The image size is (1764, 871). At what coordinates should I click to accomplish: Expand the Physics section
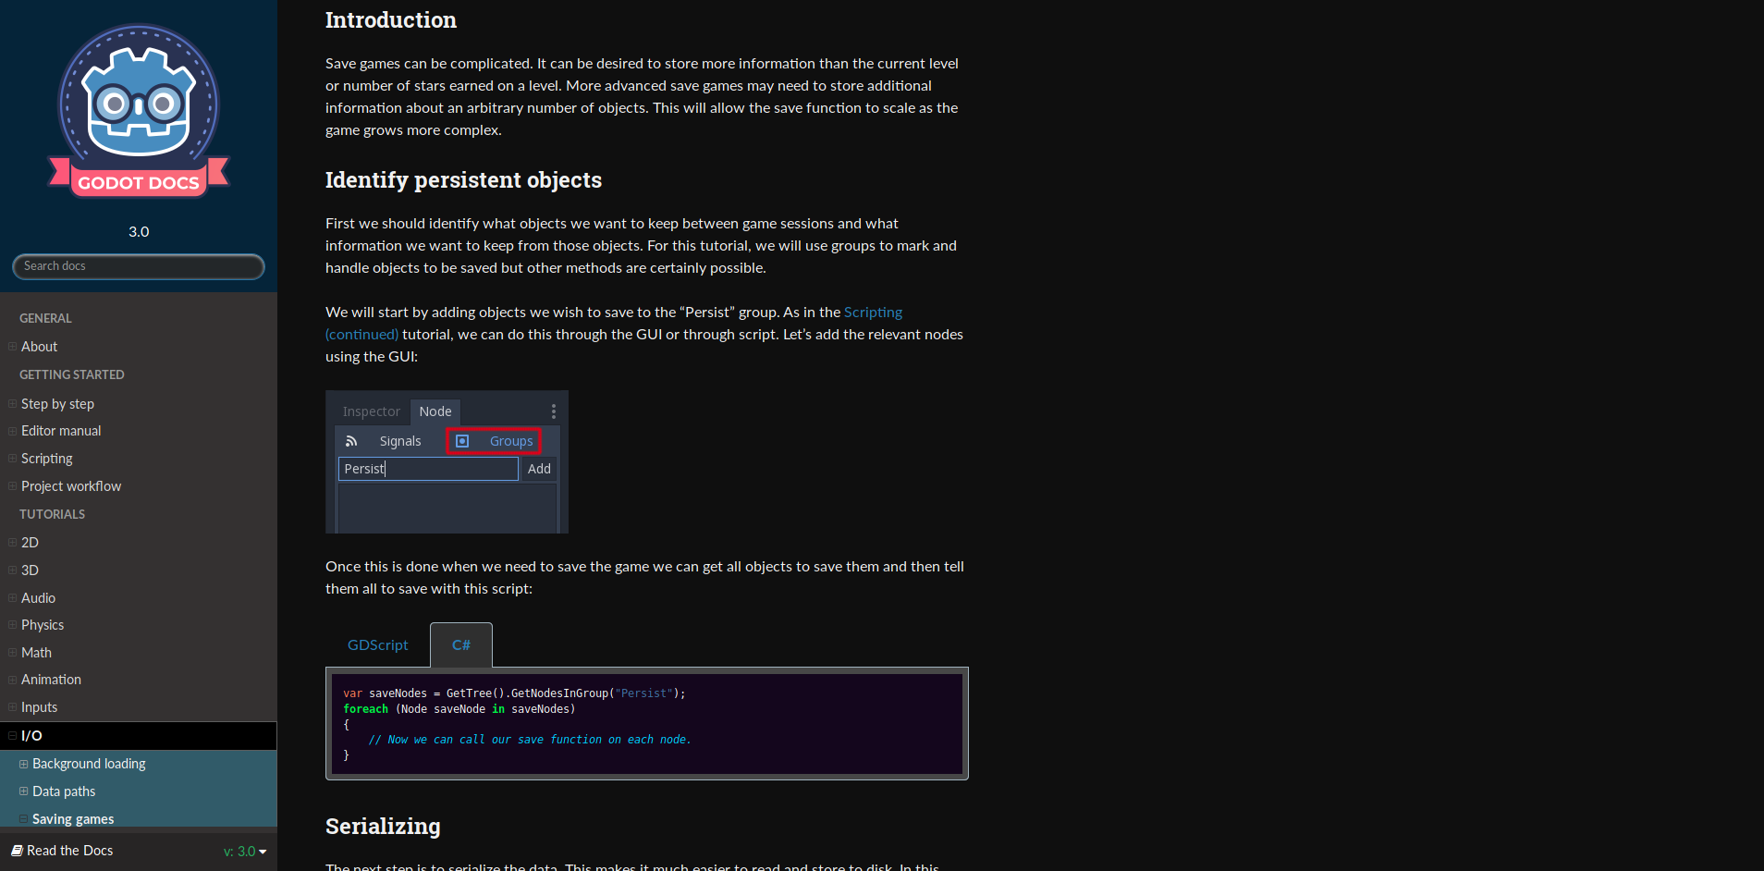pyautogui.click(x=11, y=625)
